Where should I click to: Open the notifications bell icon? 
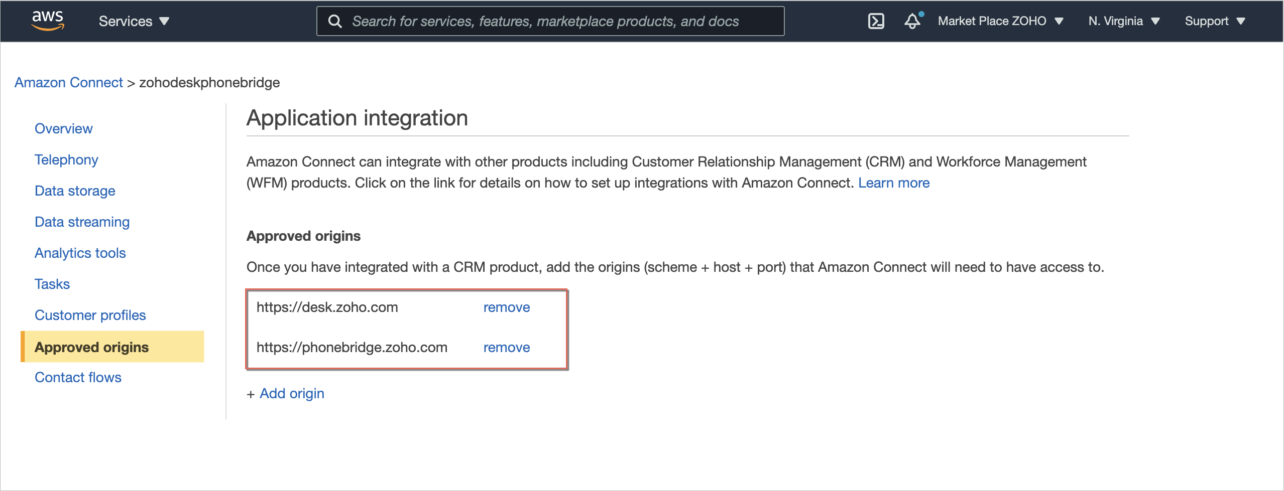[x=912, y=21]
